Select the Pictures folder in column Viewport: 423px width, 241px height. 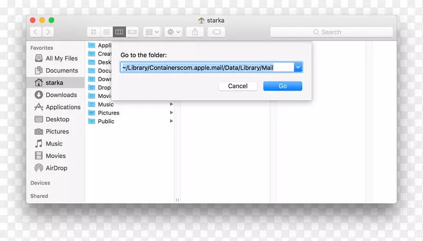131,113
